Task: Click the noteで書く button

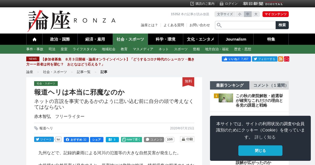Action: [132, 140]
